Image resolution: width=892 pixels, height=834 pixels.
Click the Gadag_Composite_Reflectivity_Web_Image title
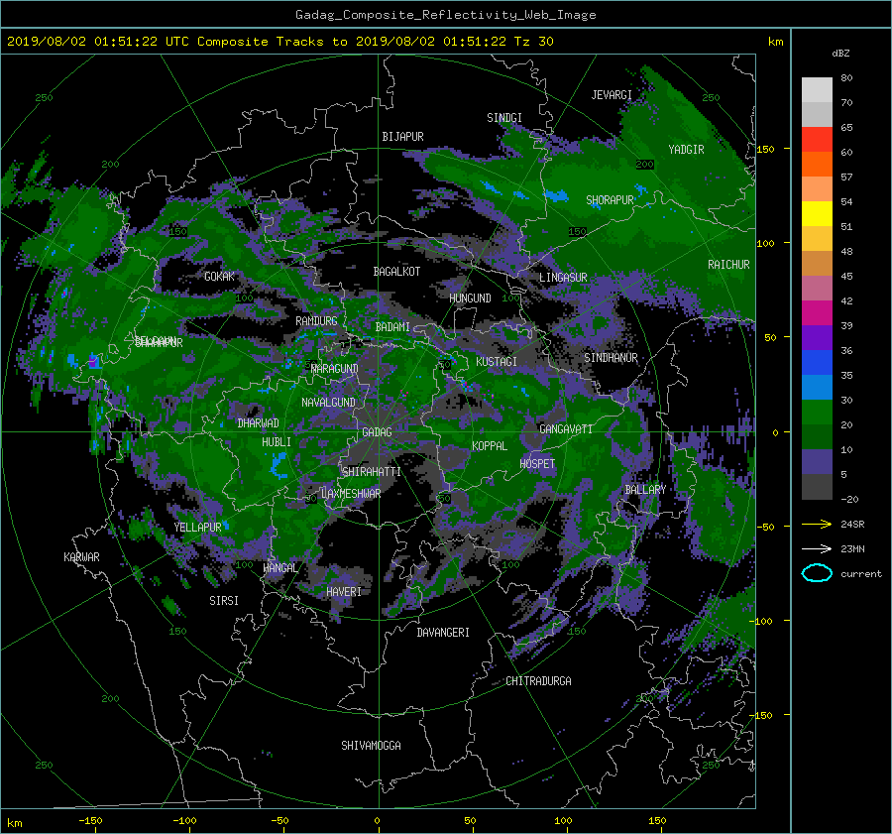click(x=445, y=15)
